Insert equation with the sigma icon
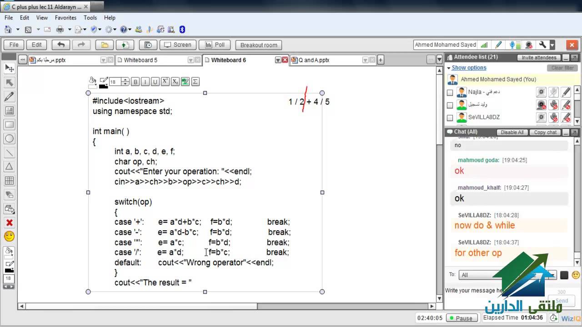 pos(195,82)
